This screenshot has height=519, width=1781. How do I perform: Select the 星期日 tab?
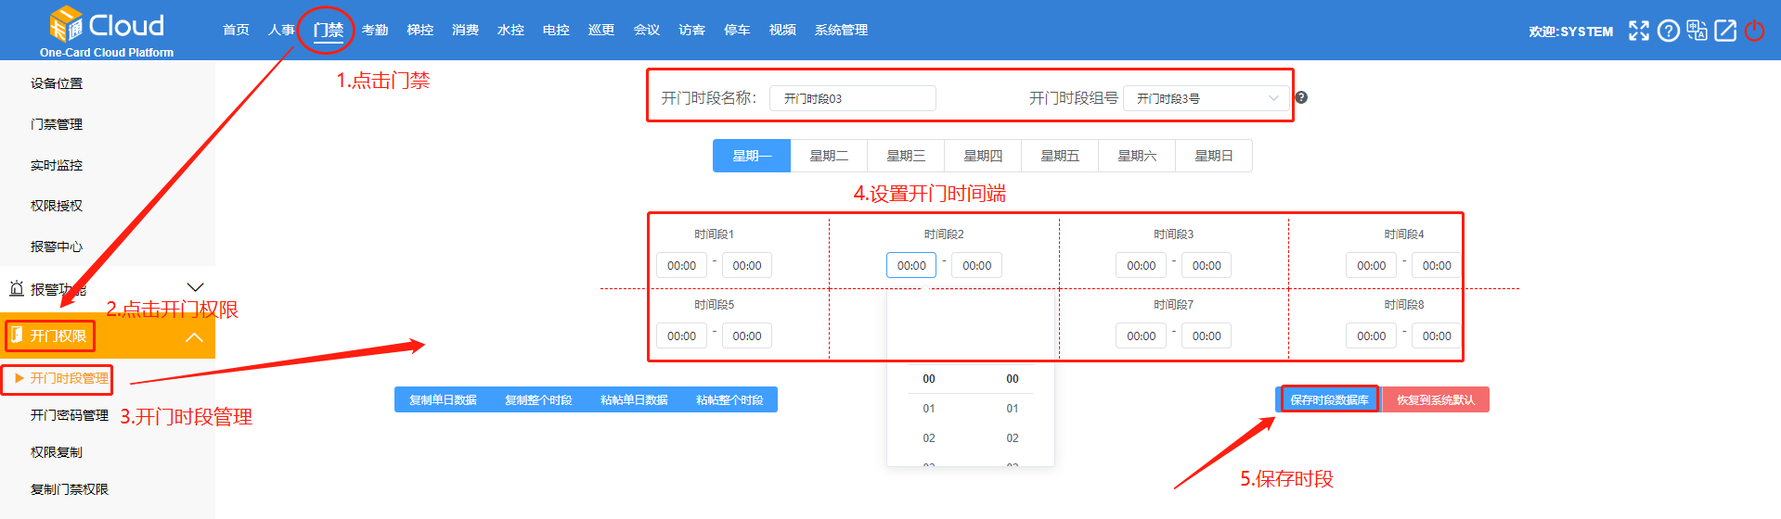coord(1213,156)
